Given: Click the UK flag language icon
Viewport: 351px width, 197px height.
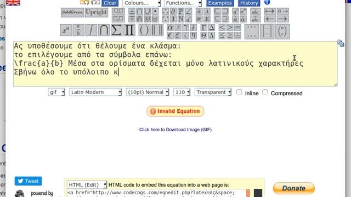Looking at the screenshot, I should tap(13, 2).
